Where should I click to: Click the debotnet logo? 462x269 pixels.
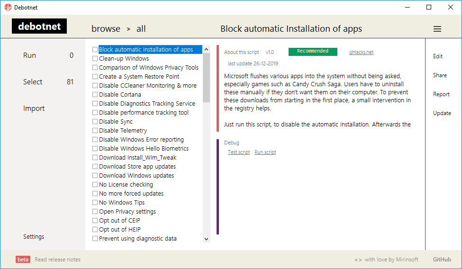(x=39, y=26)
